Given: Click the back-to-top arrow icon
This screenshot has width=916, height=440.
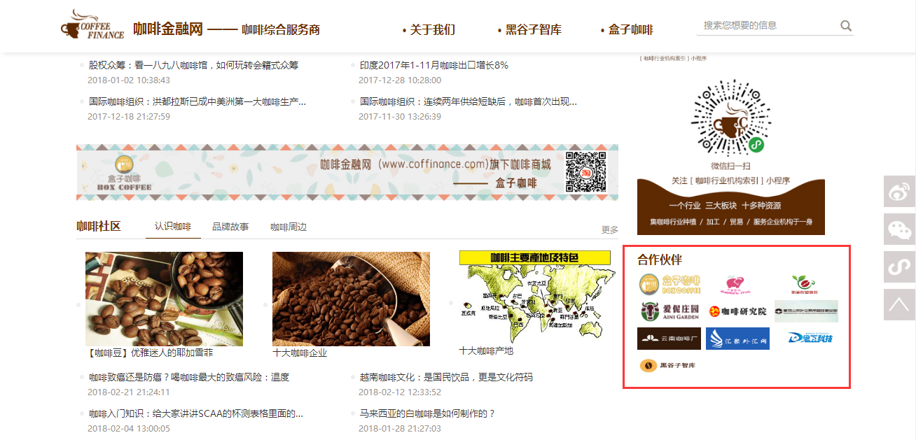Looking at the screenshot, I should [x=899, y=304].
